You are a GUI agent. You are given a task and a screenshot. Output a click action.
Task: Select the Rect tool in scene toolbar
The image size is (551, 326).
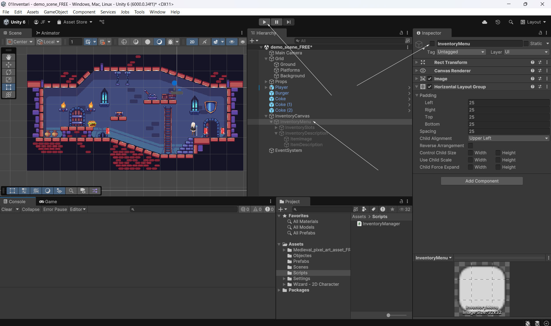coord(9,87)
